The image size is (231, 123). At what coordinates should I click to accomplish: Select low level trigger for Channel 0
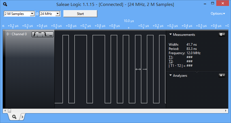pos(51,34)
